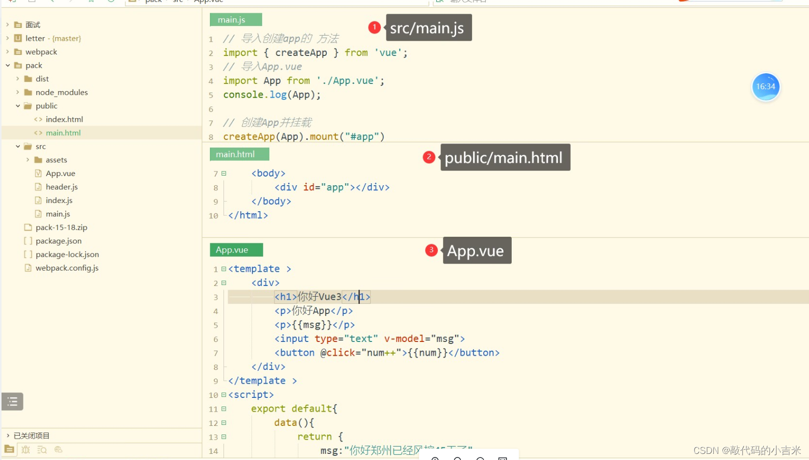Viewport: 809px width, 460px height.
Task: Open the search-in-files panel icon
Action: click(x=42, y=449)
